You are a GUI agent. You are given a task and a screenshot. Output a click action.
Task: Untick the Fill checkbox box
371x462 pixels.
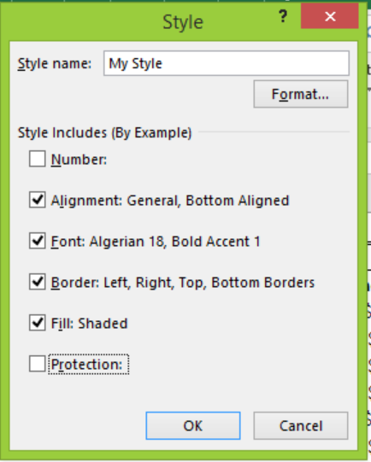[x=37, y=323]
